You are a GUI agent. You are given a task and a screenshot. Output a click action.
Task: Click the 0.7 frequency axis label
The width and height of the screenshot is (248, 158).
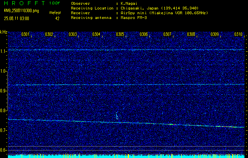(x=3, y=130)
